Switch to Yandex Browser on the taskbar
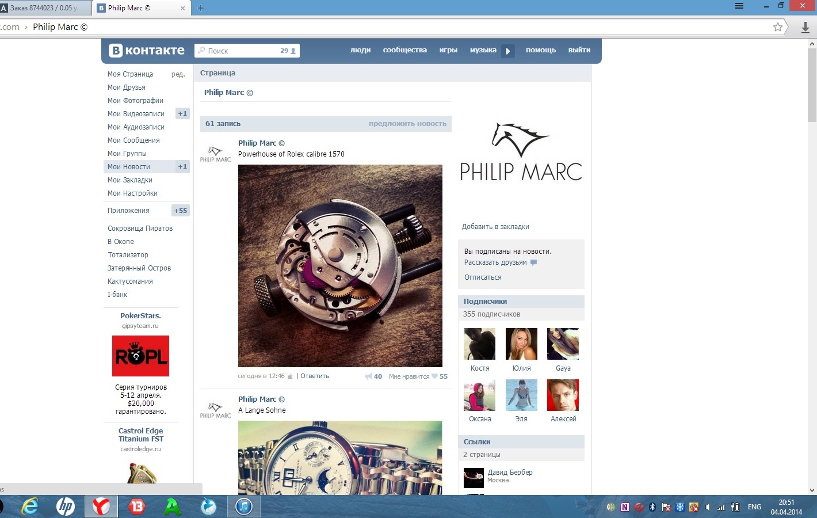Screen dimensions: 817x518 click(101, 506)
